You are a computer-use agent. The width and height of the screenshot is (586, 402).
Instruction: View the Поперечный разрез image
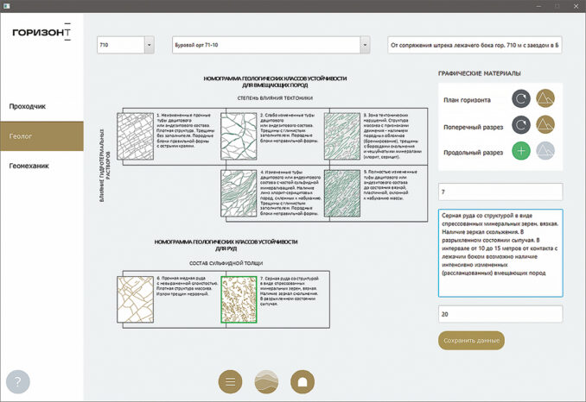tap(546, 126)
